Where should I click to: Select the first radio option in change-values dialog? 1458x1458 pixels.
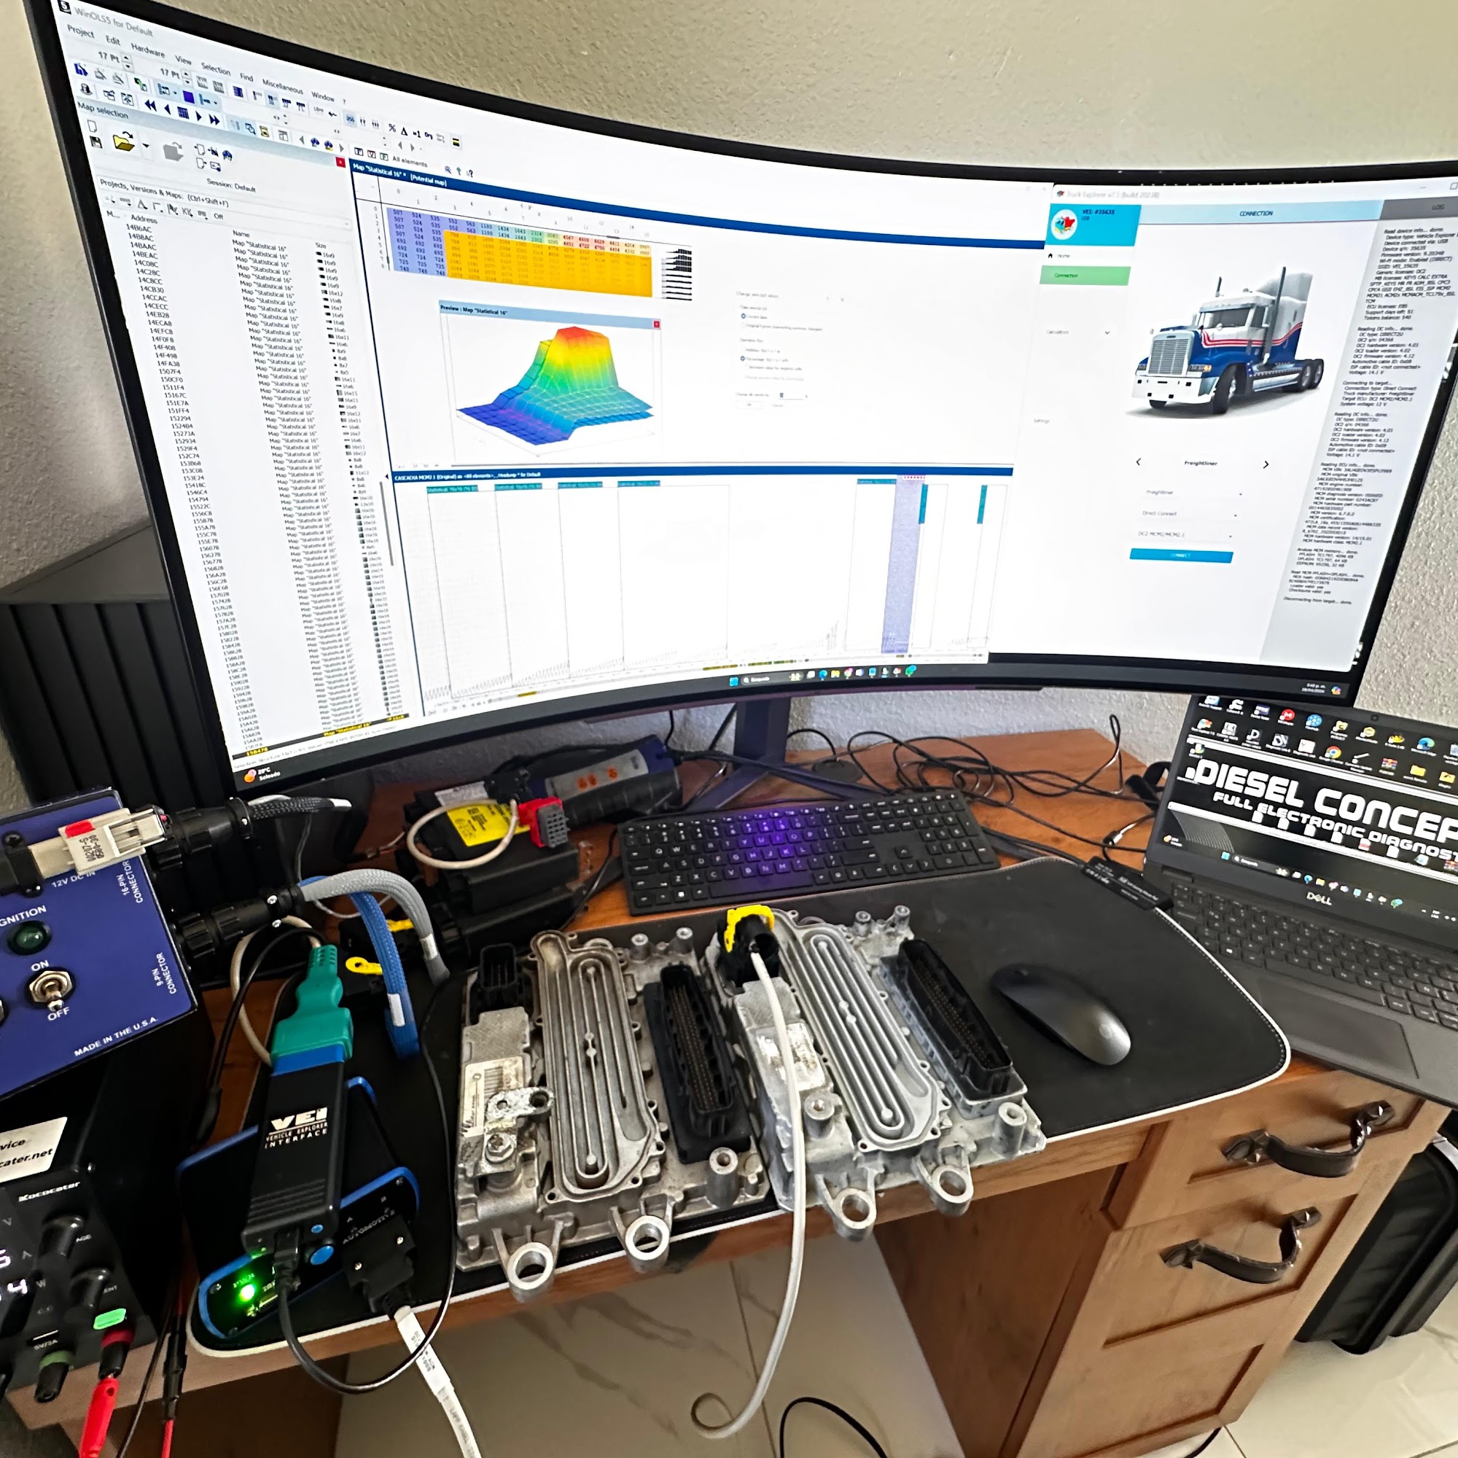pos(744,316)
